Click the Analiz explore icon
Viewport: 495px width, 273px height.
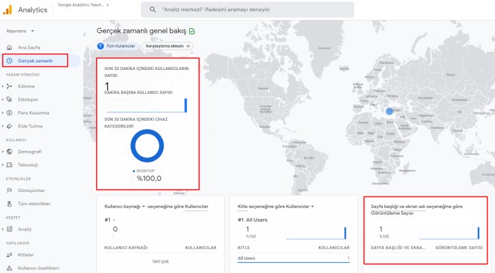(10, 229)
